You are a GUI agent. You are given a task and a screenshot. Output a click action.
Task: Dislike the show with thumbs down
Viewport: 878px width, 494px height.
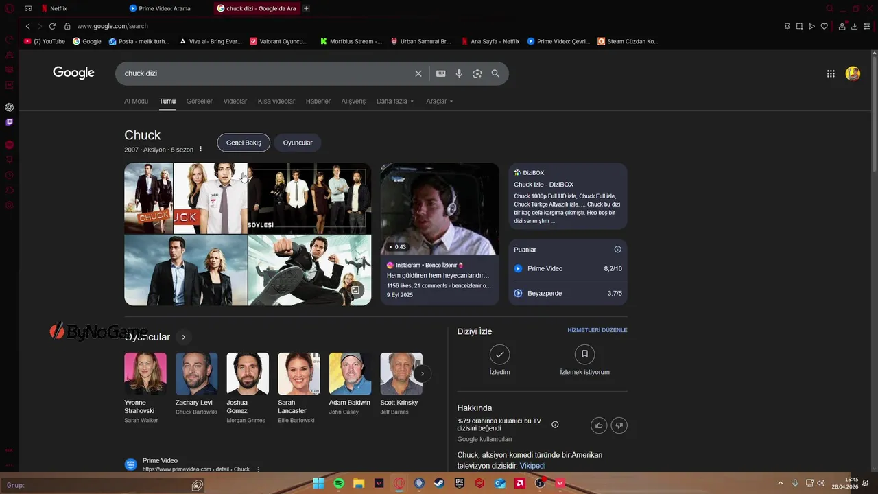(x=619, y=425)
